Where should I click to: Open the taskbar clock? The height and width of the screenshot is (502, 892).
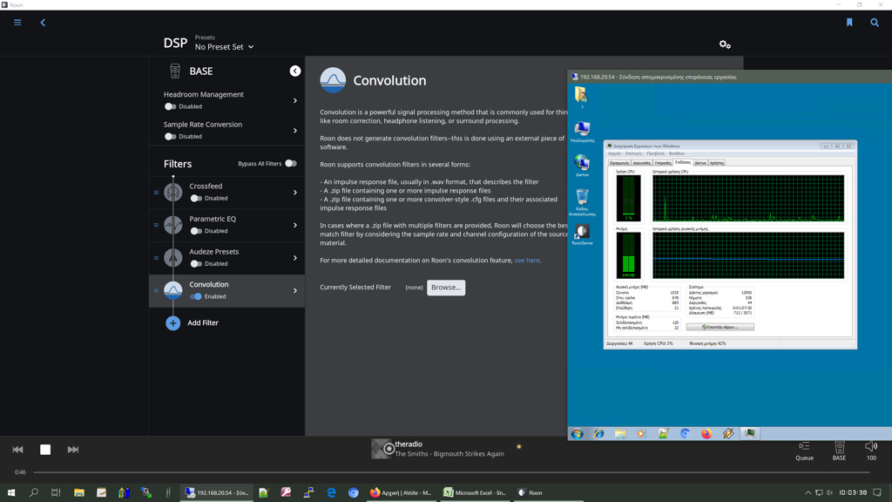(x=853, y=493)
